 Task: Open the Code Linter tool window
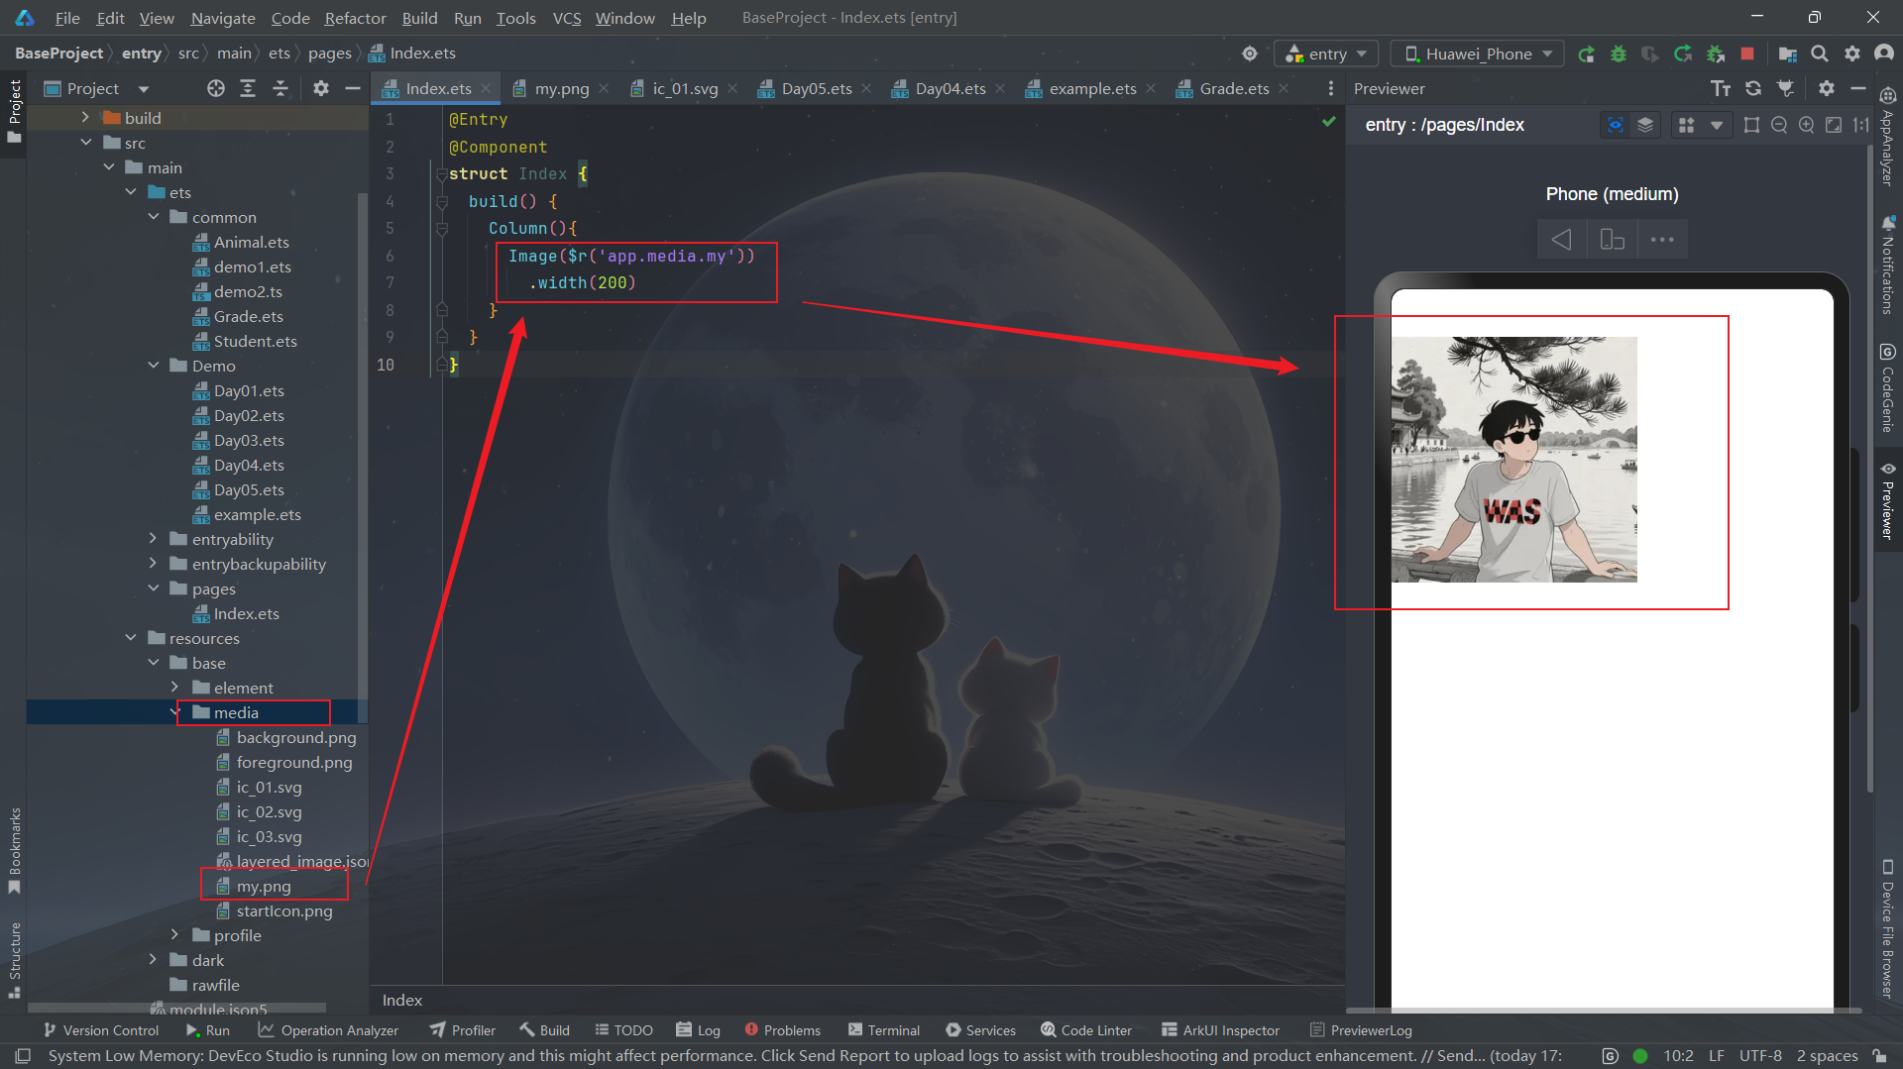coord(1086,1030)
